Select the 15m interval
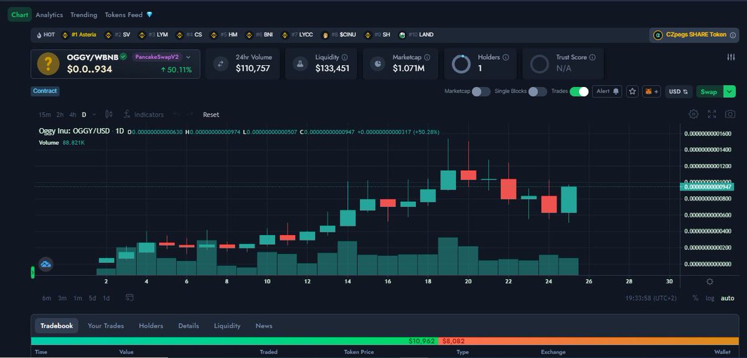 [45, 114]
